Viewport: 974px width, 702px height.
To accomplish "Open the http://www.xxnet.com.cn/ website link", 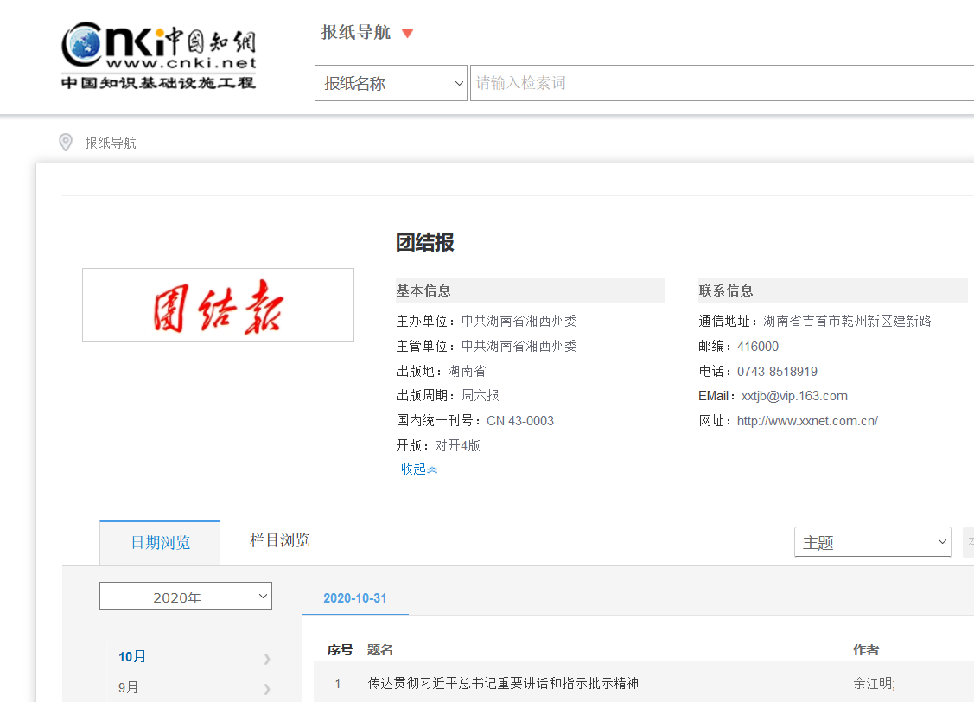I will [807, 421].
